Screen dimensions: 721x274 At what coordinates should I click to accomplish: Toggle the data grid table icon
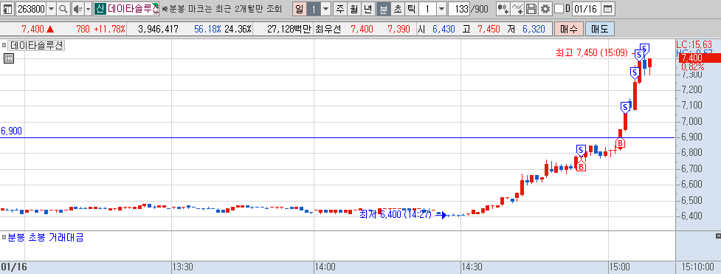9,58
